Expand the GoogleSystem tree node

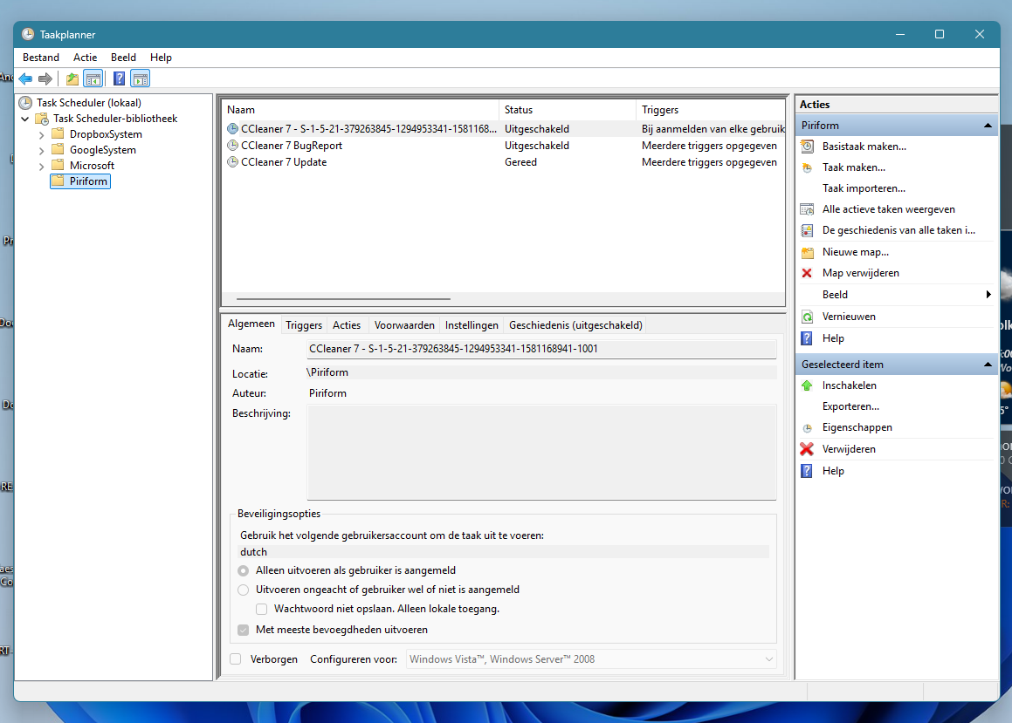tap(41, 151)
